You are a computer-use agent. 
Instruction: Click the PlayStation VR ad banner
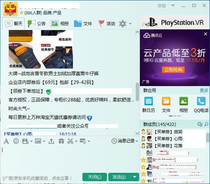pos(175,22)
